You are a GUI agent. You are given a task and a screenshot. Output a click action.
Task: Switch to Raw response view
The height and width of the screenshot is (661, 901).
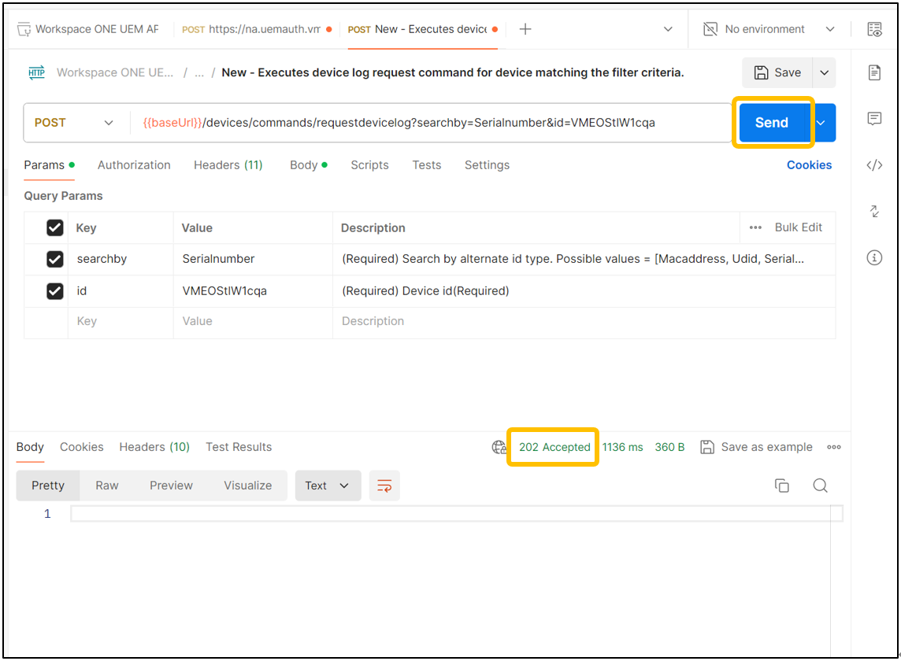(107, 486)
